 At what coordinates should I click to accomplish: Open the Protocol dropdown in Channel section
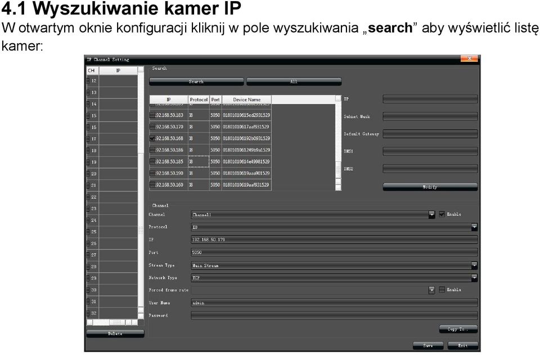tap(474, 227)
